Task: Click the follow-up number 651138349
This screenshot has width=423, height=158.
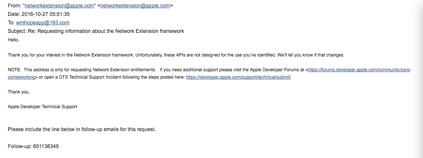Action: pos(46,147)
